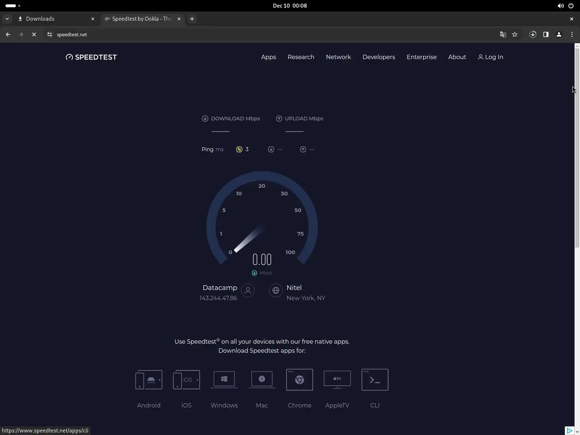Open the Developers menu
Screen dimensions: 580x435
click(379, 57)
